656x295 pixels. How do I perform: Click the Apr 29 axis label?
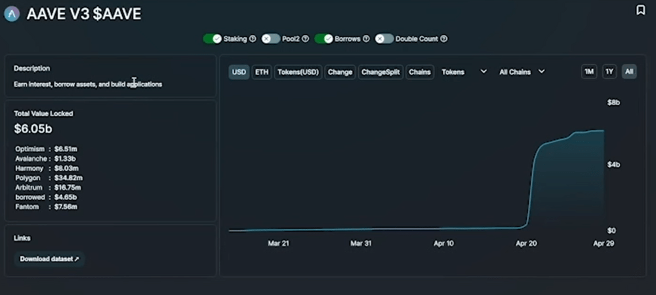(604, 243)
